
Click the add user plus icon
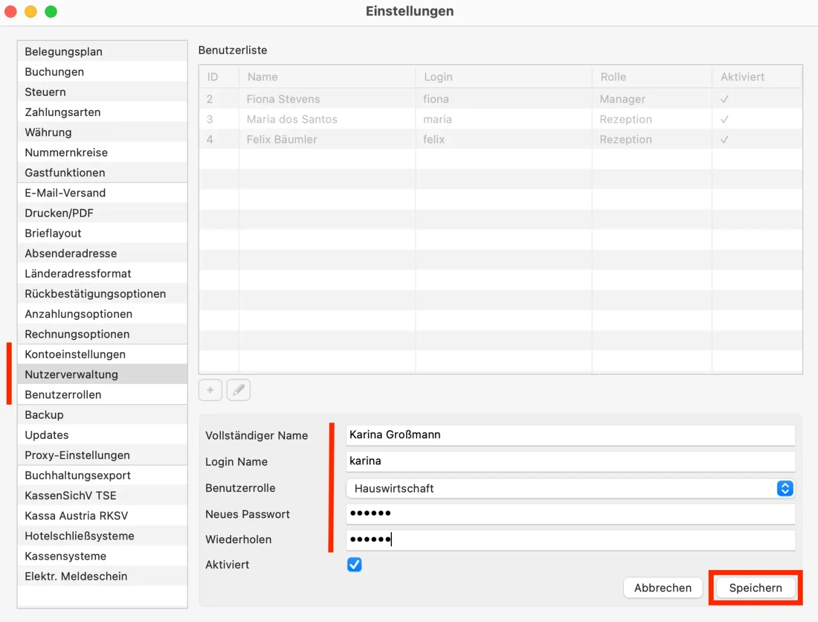[210, 389]
